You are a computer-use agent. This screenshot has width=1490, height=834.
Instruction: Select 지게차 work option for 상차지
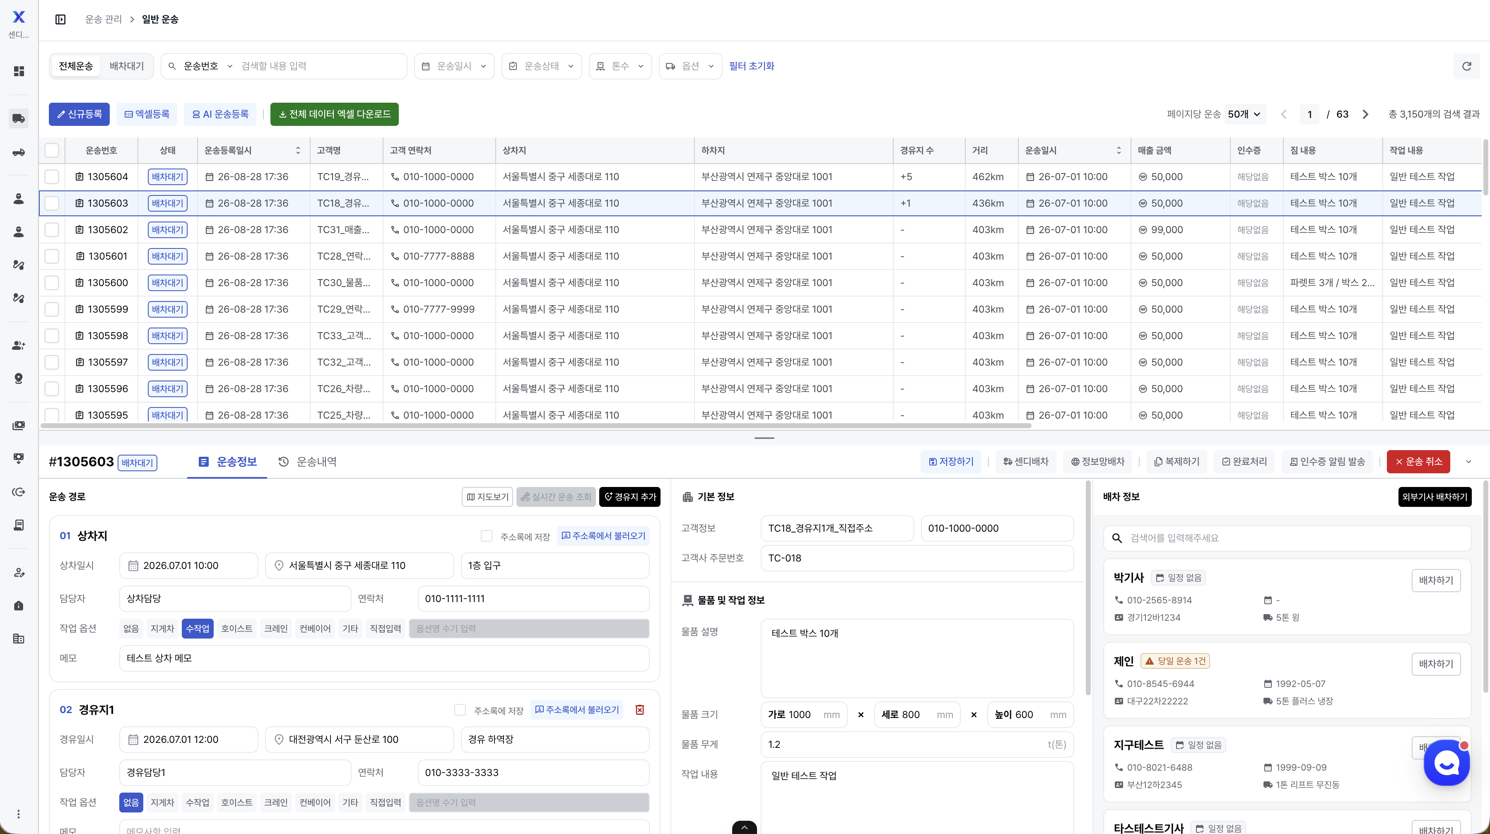coord(162,629)
